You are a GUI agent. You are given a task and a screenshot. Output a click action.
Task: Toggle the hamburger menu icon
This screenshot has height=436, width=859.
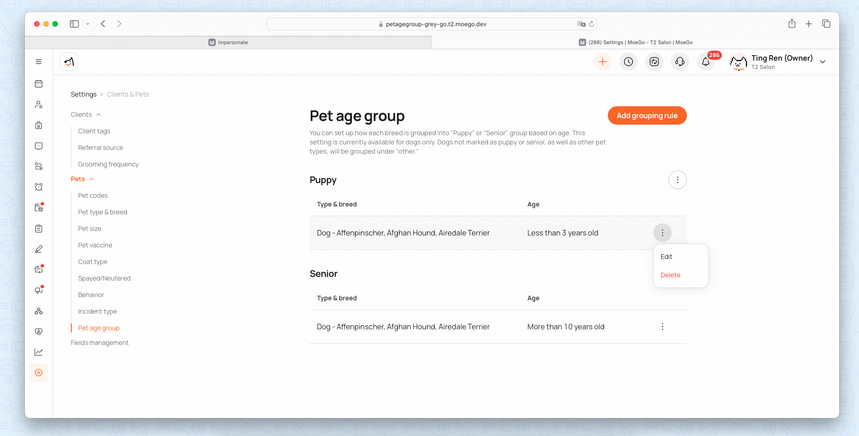39,62
